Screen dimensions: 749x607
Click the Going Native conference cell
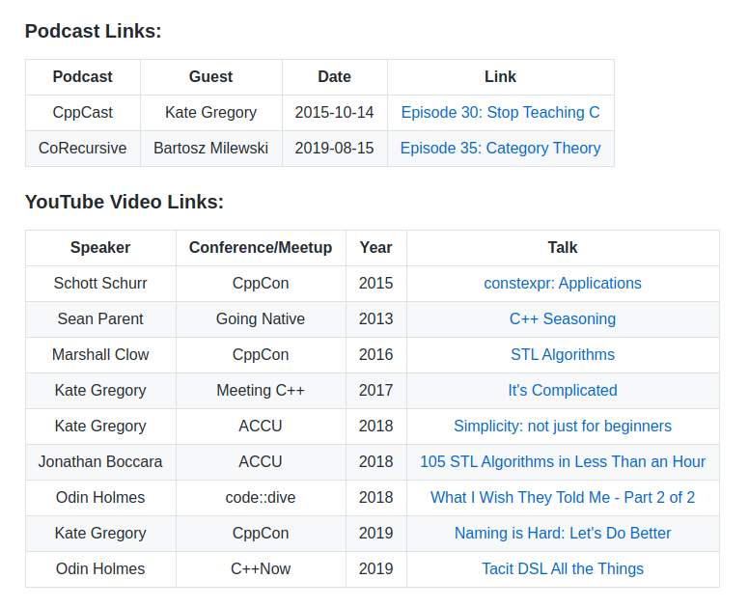[261, 319]
